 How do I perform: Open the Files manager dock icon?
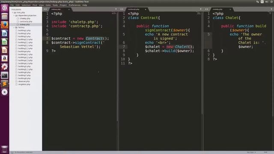5,16
